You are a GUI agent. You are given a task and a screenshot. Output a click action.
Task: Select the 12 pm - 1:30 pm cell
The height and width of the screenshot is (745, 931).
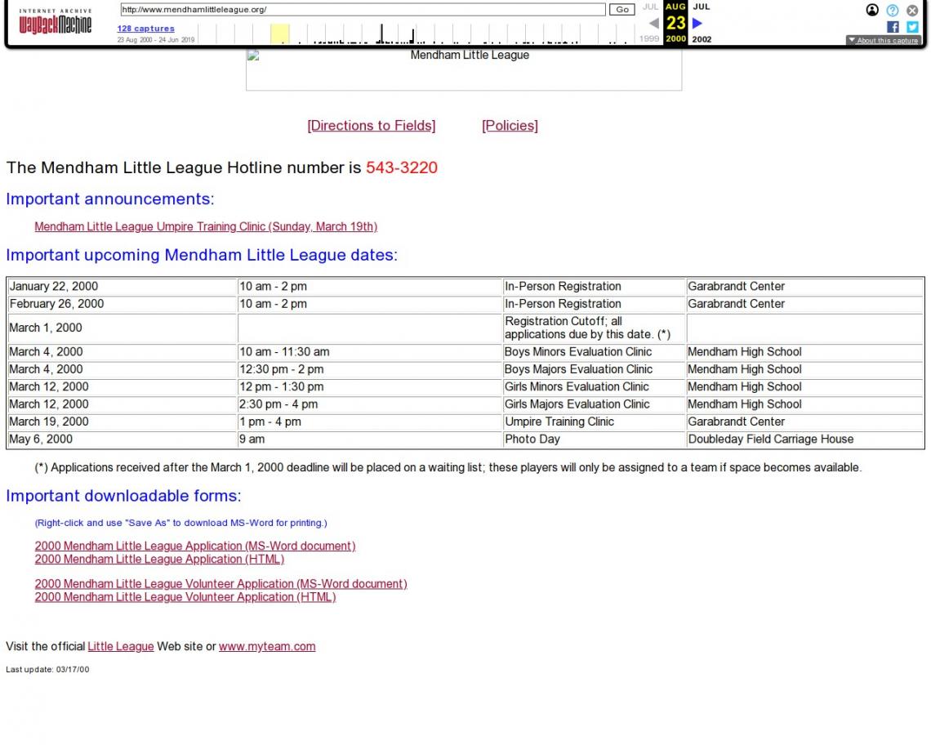coord(370,386)
